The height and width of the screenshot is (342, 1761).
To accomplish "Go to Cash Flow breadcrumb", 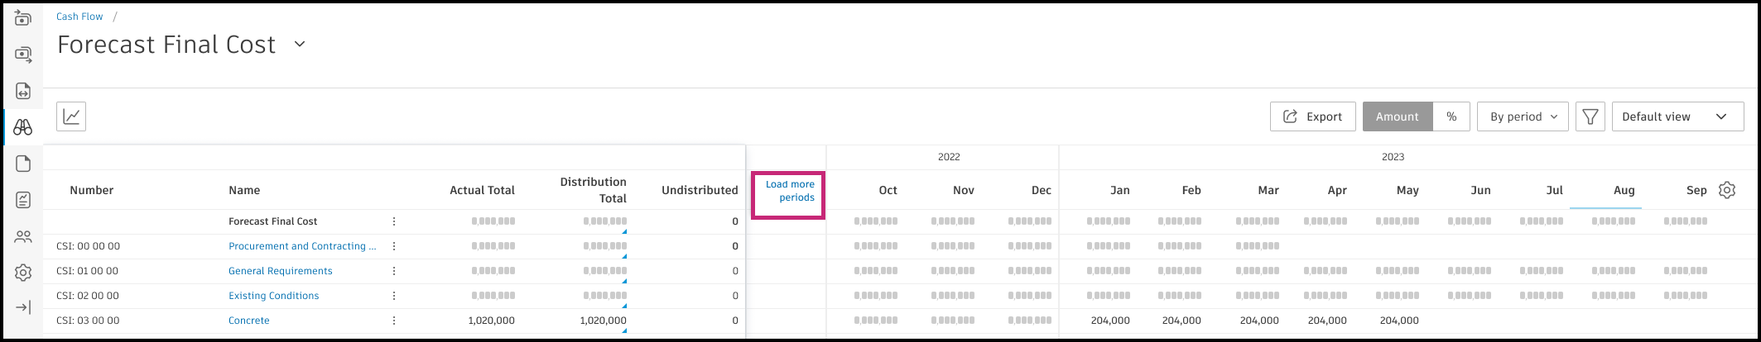I will coord(79,17).
